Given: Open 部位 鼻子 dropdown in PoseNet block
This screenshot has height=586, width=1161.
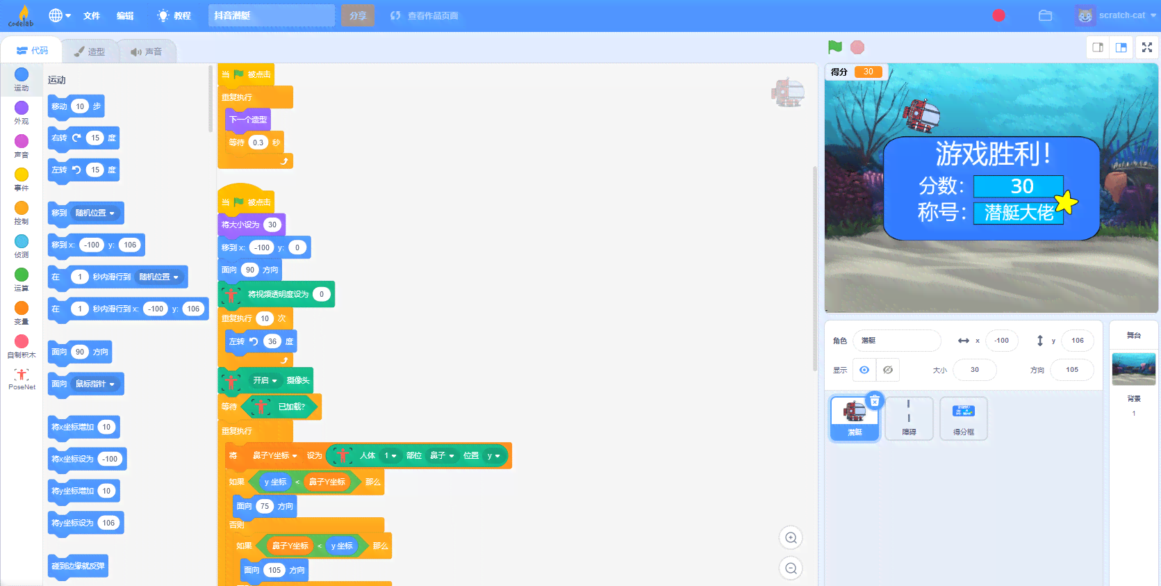Looking at the screenshot, I should click(441, 456).
